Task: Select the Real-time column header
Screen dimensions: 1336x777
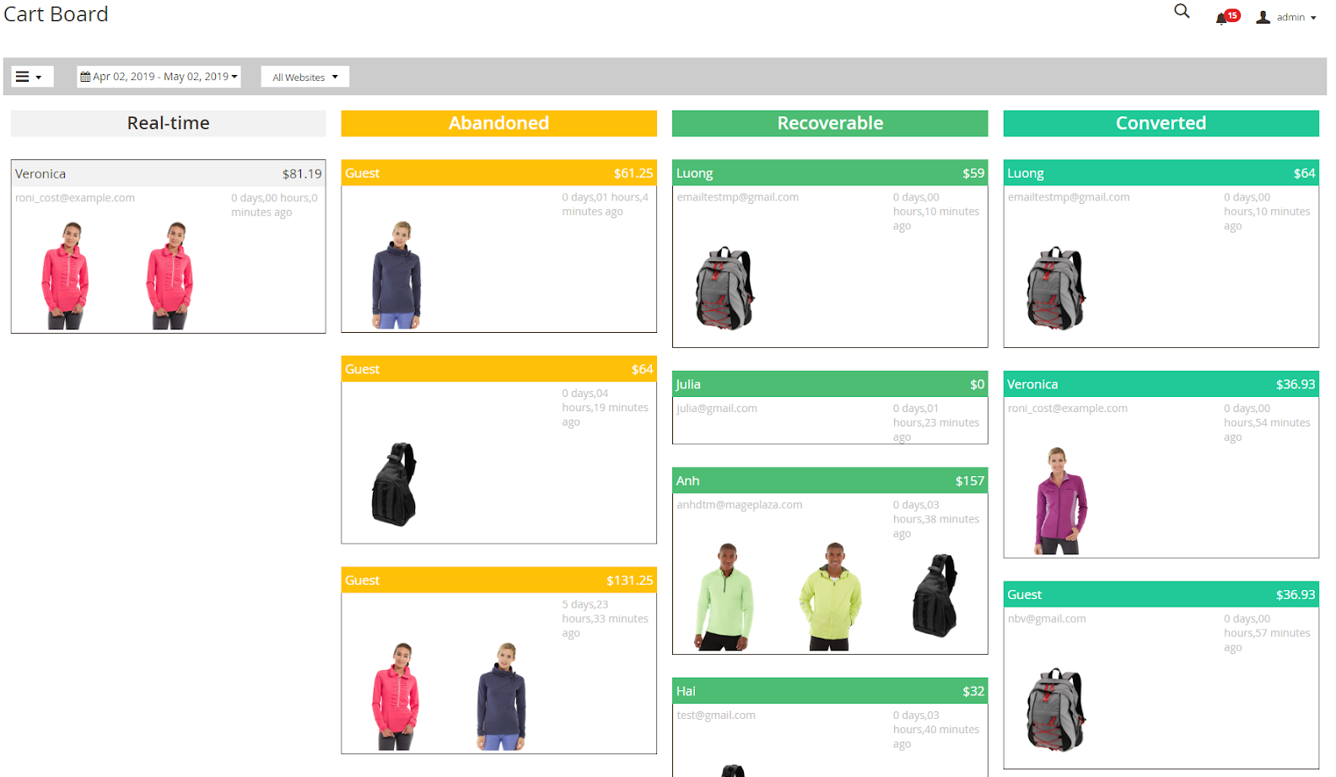Action: (168, 123)
